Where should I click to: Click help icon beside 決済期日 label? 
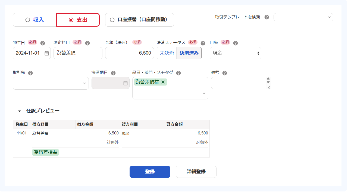tap(113, 73)
